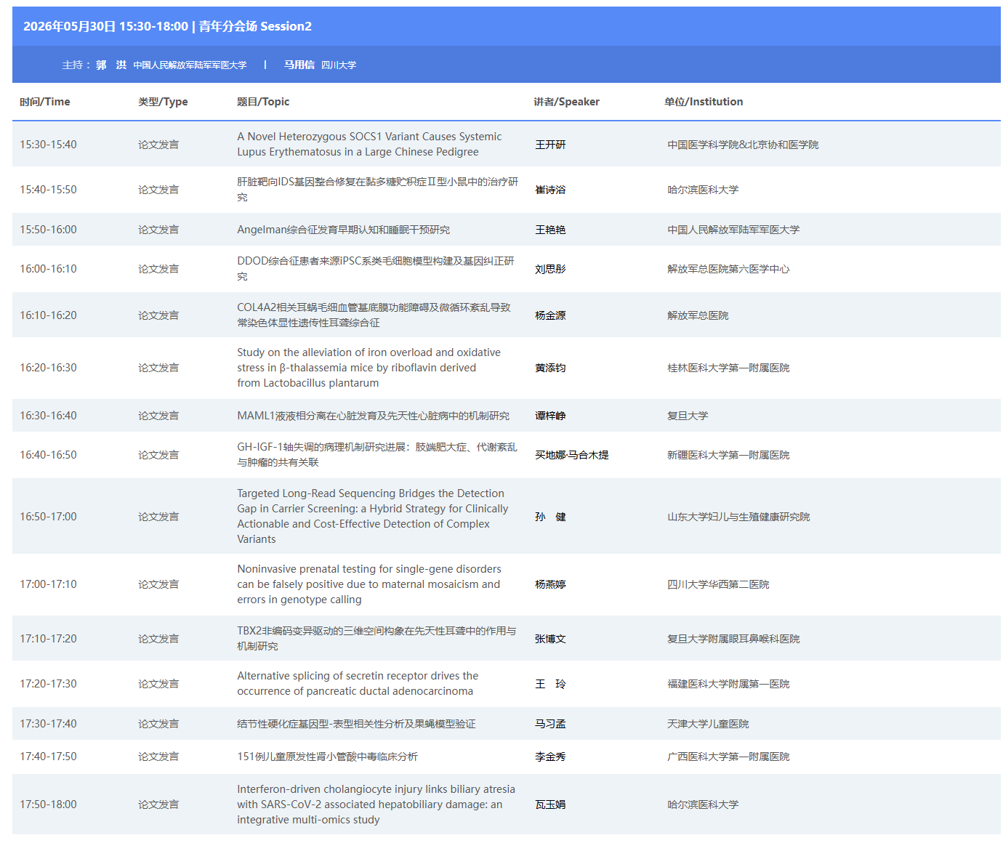The height and width of the screenshot is (859, 1003).
Task: Click topic 151例儿童原发性肾小管酸中毒临床分析
Action: point(327,757)
